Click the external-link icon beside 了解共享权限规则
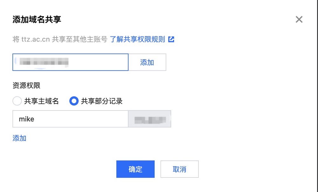Image resolution: width=318 pixels, height=192 pixels. click(x=171, y=39)
